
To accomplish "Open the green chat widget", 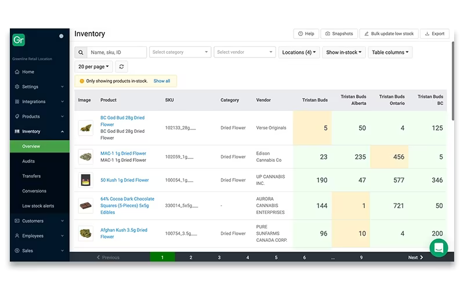I will 438,248.
